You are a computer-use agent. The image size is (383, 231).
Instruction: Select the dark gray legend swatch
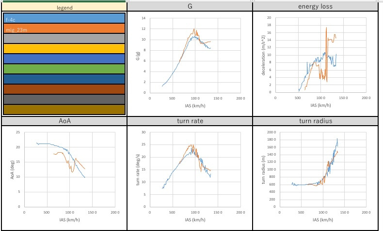(64, 99)
